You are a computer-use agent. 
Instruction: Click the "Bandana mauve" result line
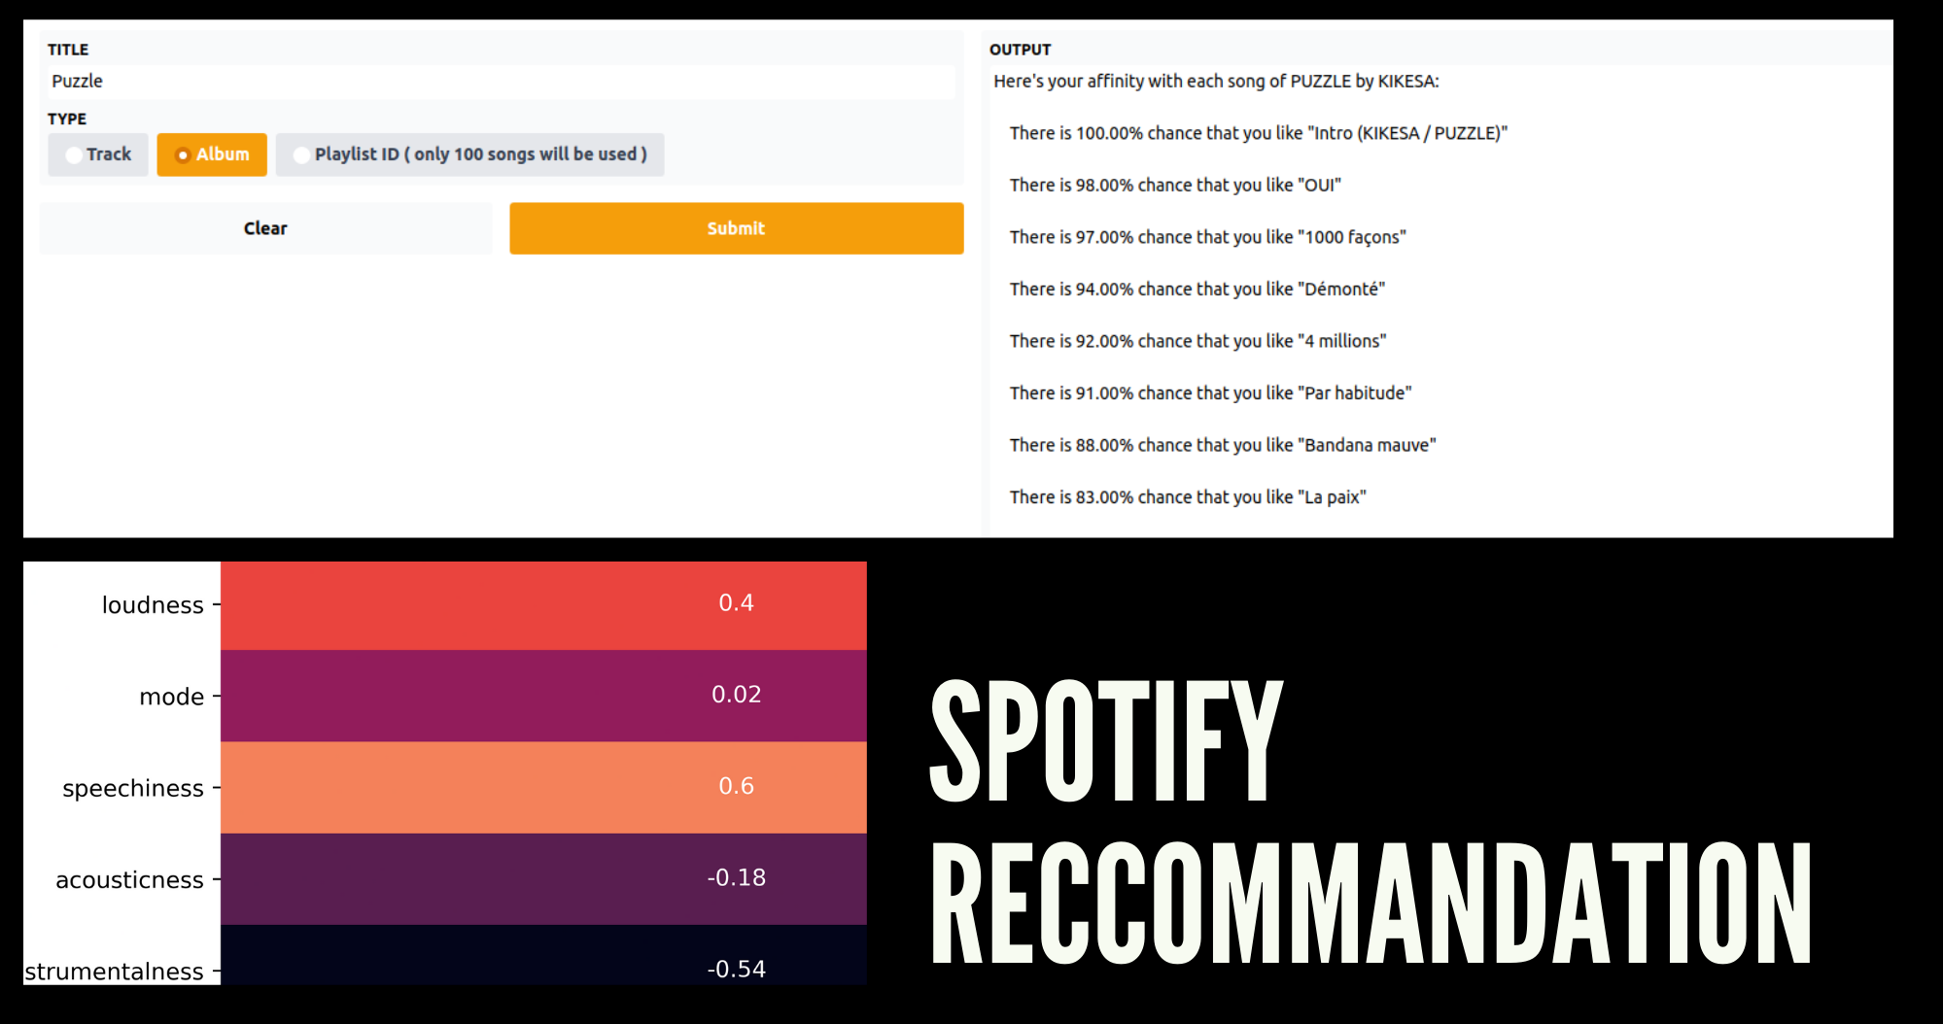coord(1223,445)
